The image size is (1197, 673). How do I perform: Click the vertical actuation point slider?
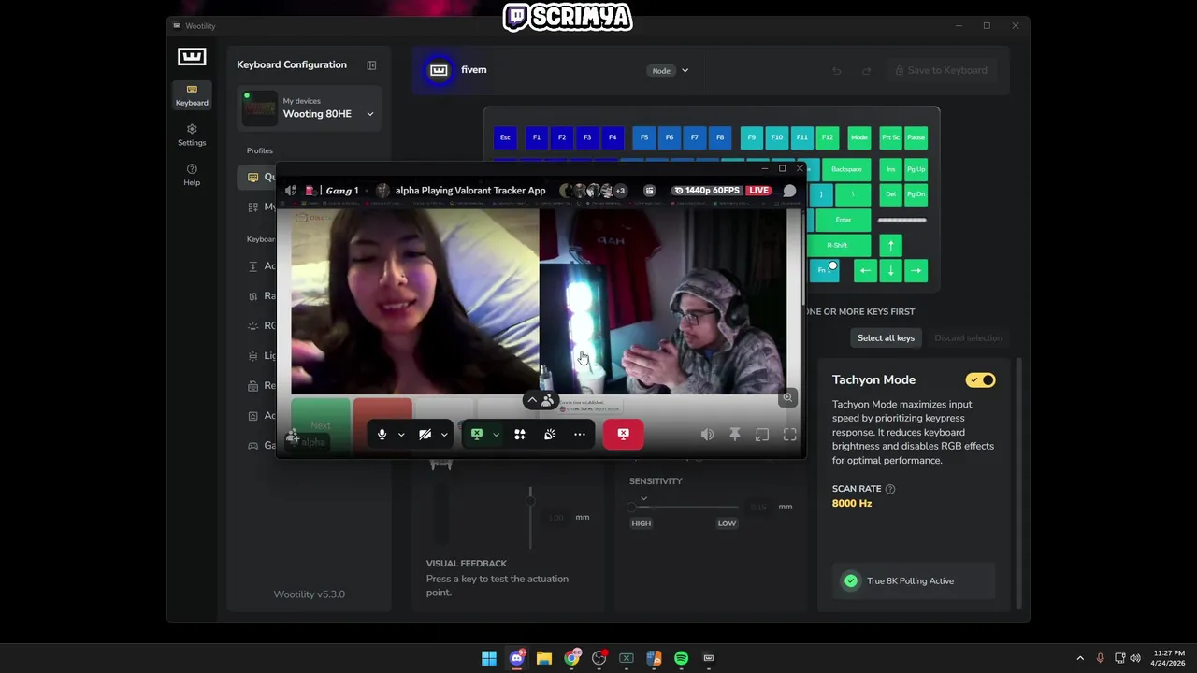pyautogui.click(x=530, y=517)
